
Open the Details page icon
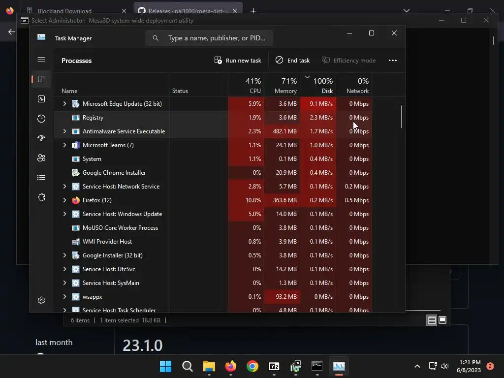[41, 177]
